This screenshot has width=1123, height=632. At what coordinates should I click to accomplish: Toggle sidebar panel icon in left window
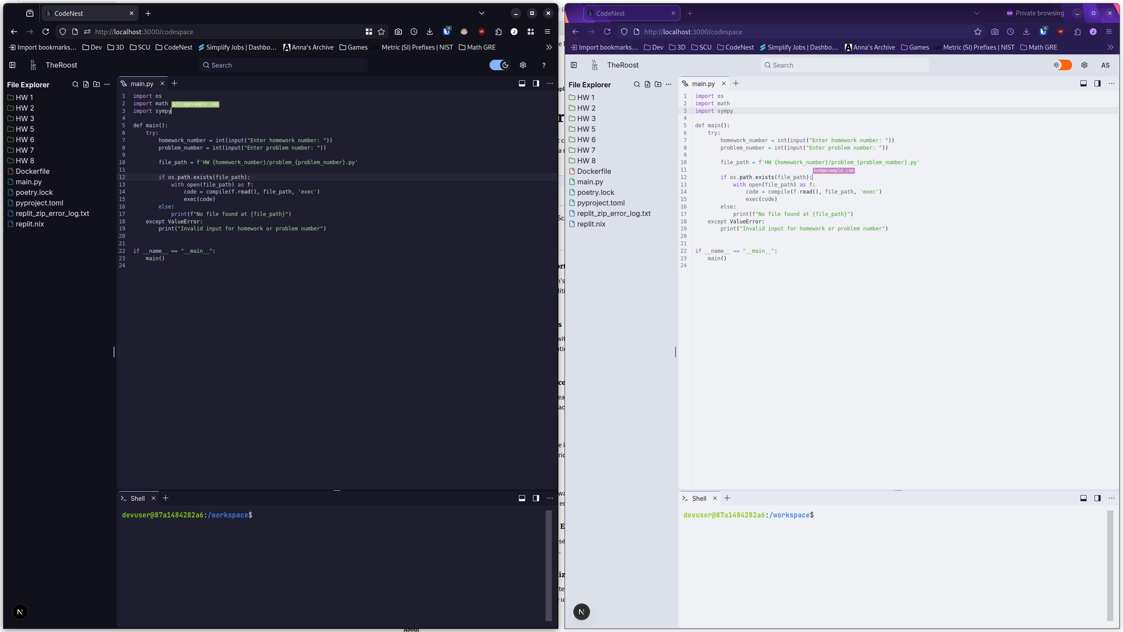tap(12, 65)
